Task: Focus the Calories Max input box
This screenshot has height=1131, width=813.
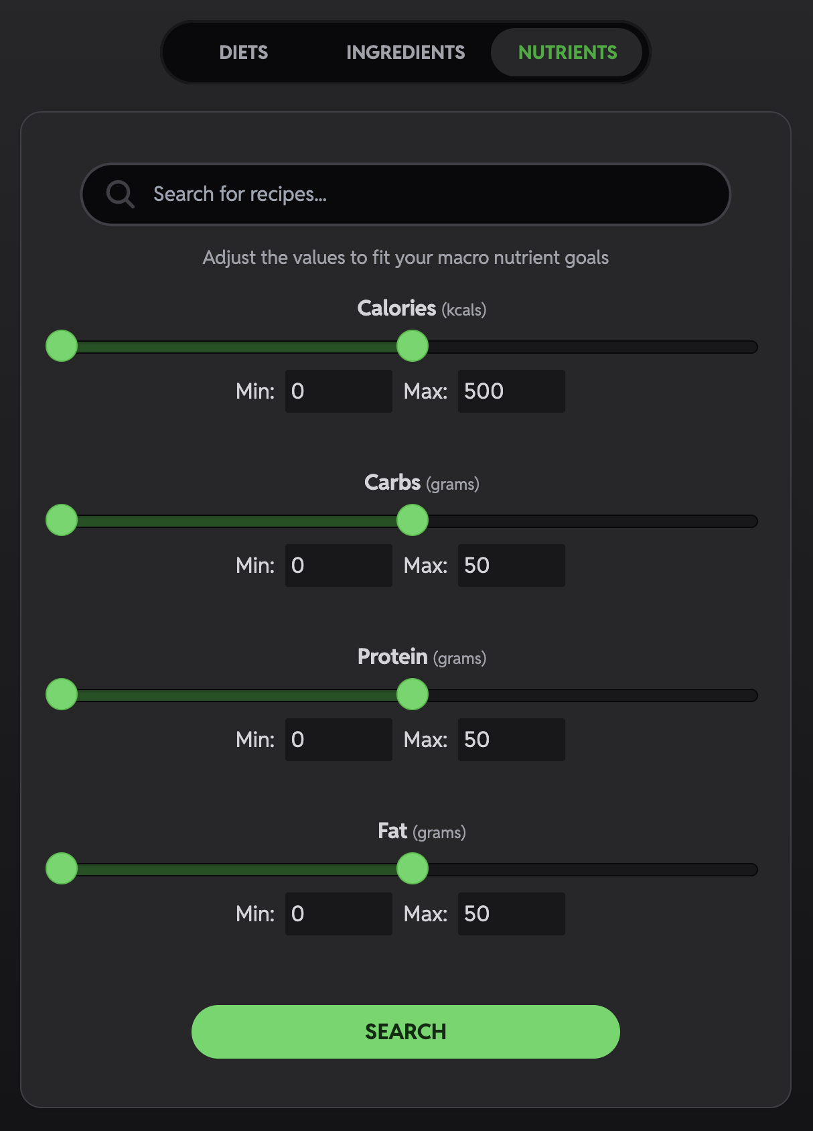Action: pyautogui.click(x=511, y=391)
